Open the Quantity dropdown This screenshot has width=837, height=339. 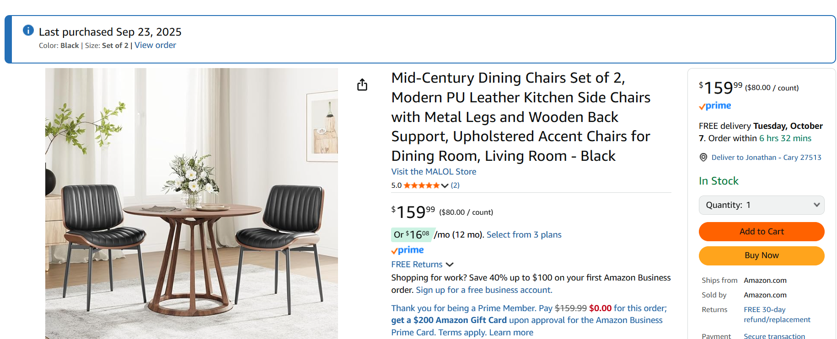coord(762,205)
